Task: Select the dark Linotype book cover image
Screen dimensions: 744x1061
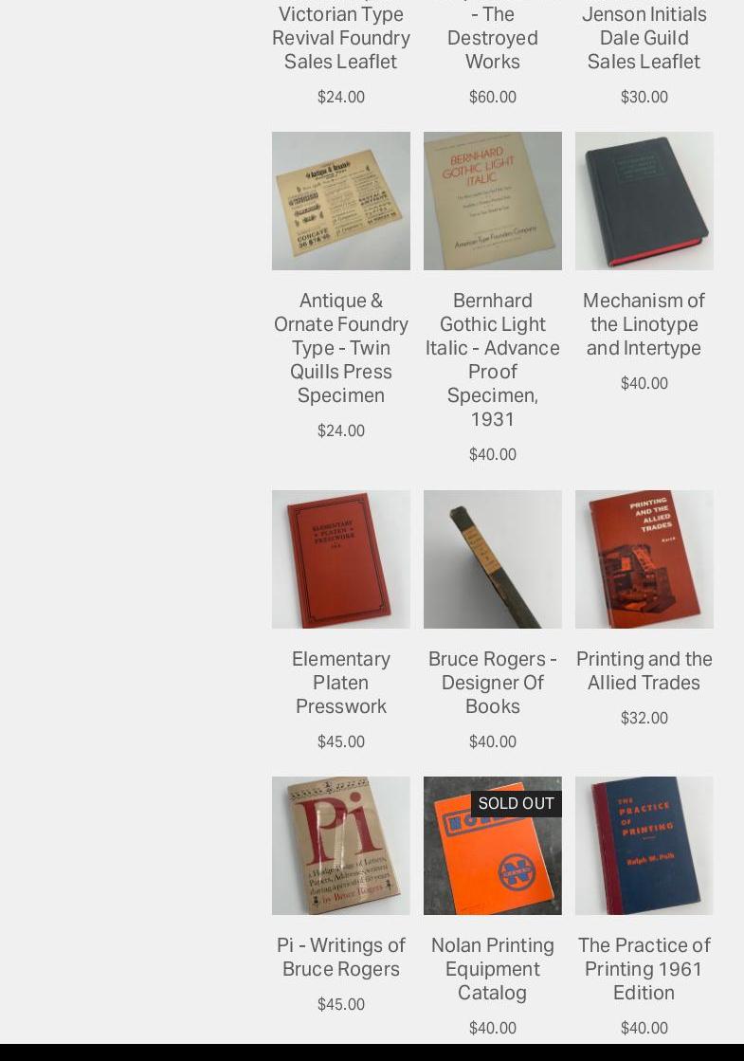Action: click(644, 201)
